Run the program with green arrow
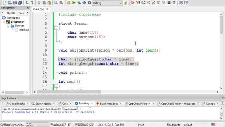Image resolution: width=225 pixels, height=127 pixels. [74, 2]
